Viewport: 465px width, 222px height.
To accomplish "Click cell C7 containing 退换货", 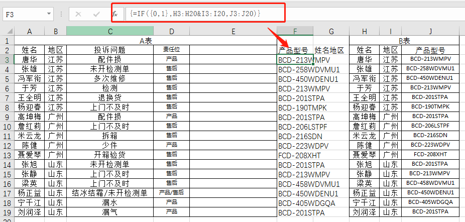I will [x=110, y=97].
